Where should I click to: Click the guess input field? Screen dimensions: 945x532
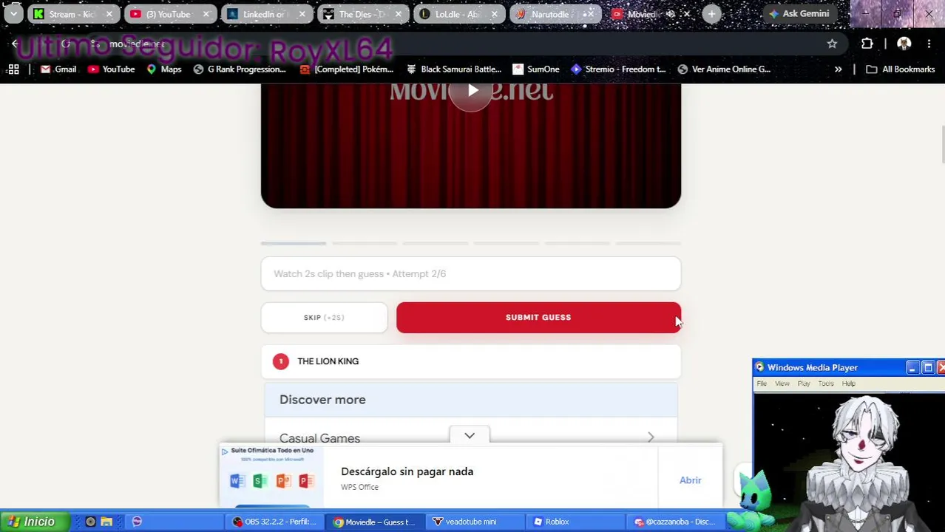(x=471, y=273)
